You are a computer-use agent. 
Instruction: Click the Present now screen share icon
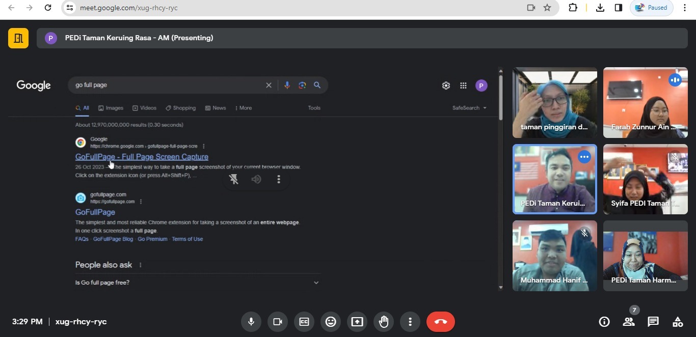point(357,322)
